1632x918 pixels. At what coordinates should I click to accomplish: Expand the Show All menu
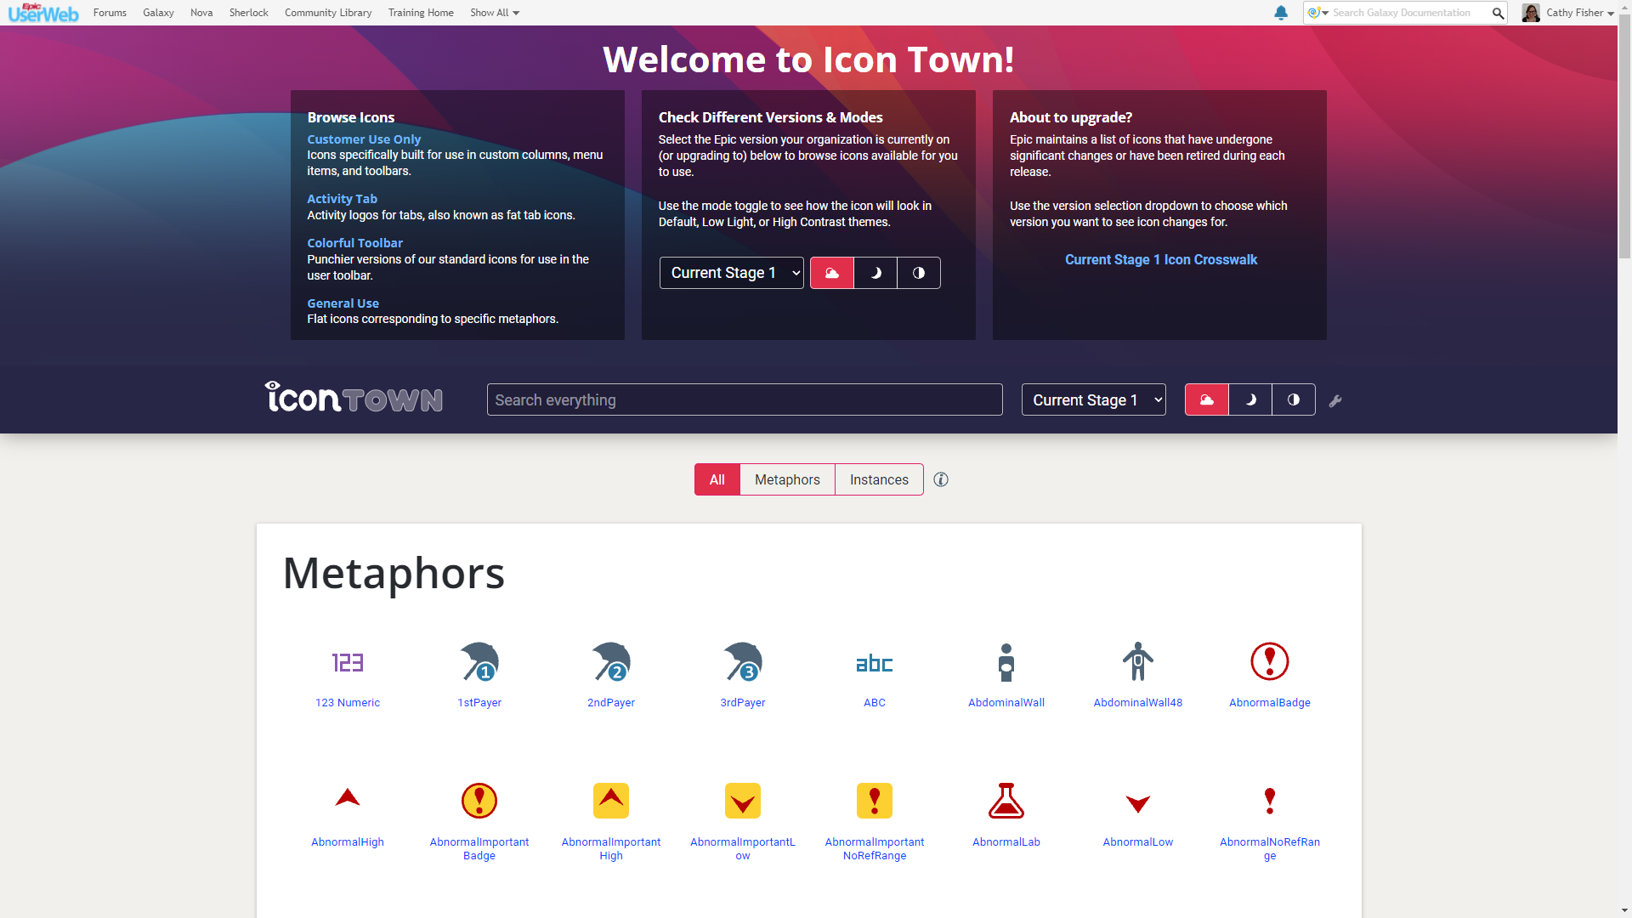(495, 13)
